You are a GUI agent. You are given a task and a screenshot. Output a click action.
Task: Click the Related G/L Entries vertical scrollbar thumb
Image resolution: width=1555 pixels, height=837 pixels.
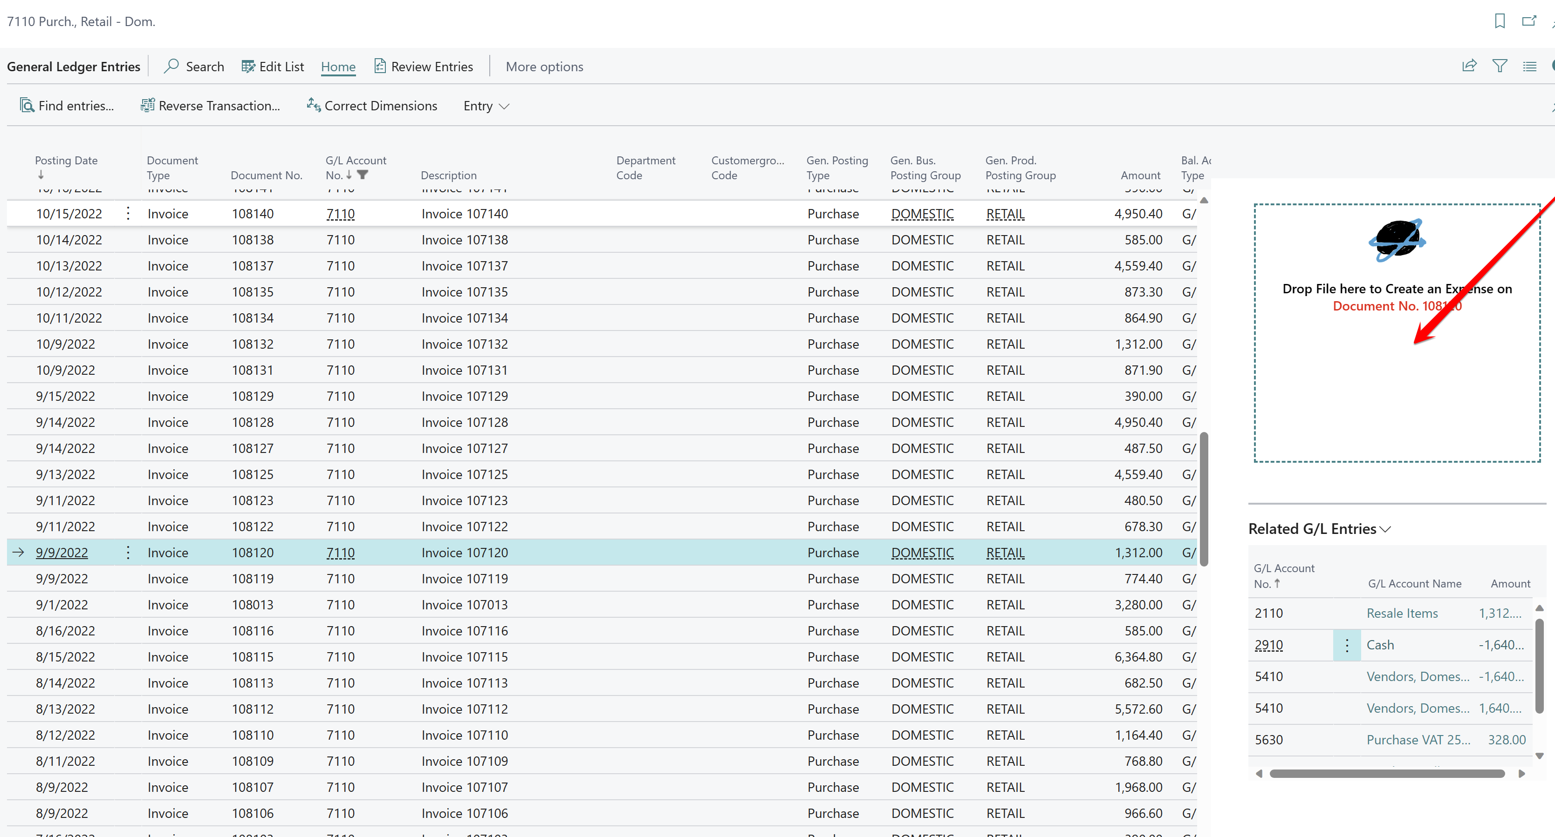[x=1539, y=665]
